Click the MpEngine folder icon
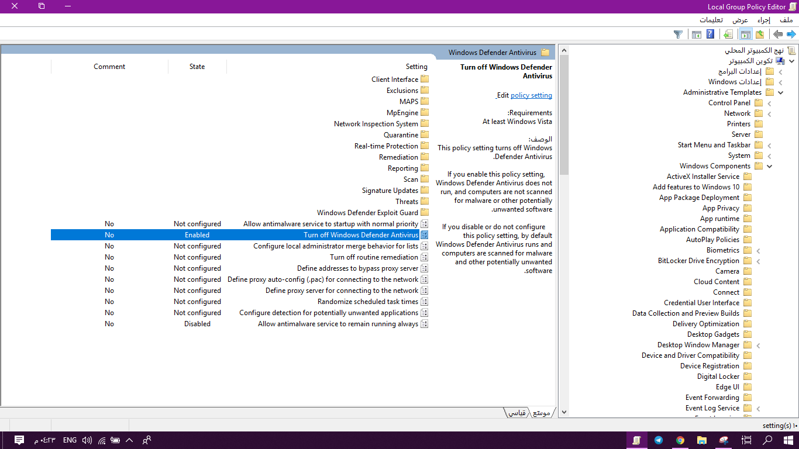Image resolution: width=799 pixels, height=449 pixels. pyautogui.click(x=425, y=112)
